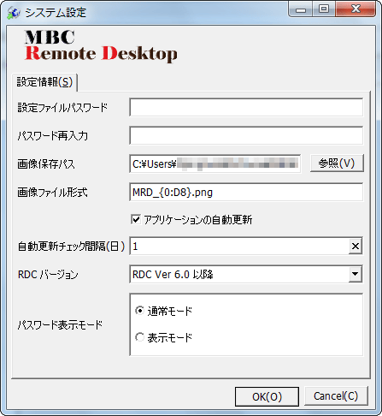Click the パスワード表示モード label
This screenshot has height=416, width=382.
point(60,324)
